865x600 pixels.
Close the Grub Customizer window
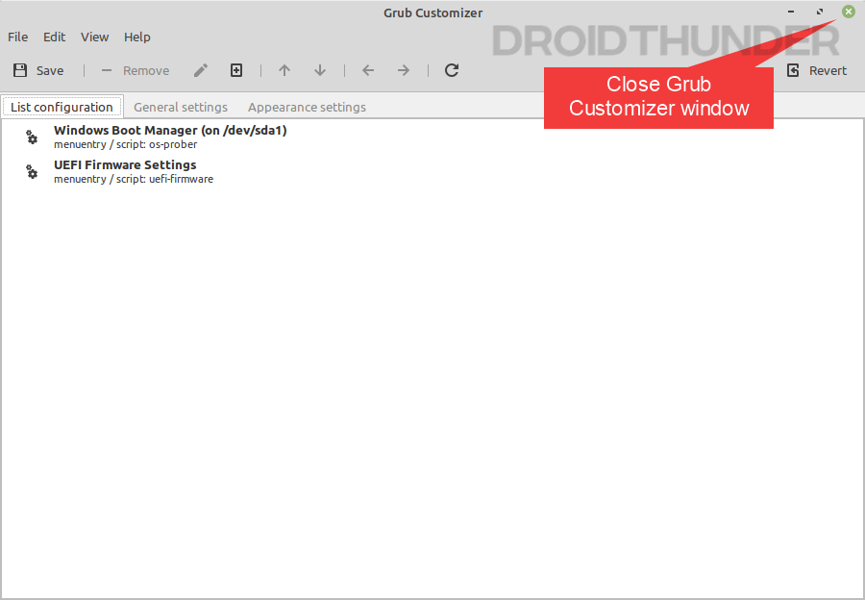click(849, 12)
